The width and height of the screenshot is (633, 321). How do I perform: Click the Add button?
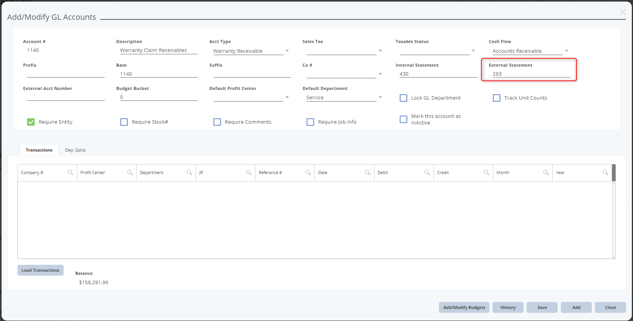coord(576,307)
